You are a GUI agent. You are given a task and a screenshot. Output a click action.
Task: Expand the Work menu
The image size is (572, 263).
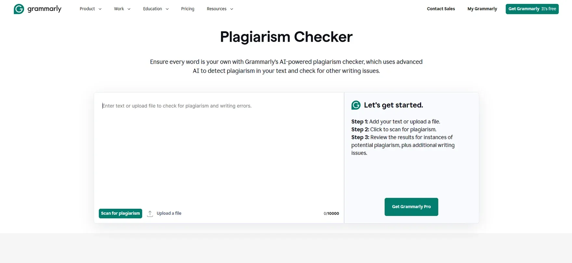[x=122, y=9]
